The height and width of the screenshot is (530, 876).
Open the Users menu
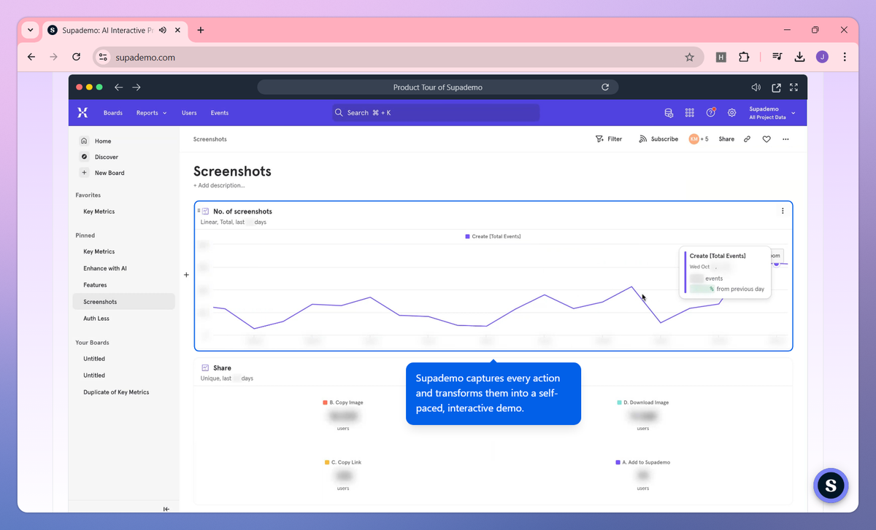point(189,113)
